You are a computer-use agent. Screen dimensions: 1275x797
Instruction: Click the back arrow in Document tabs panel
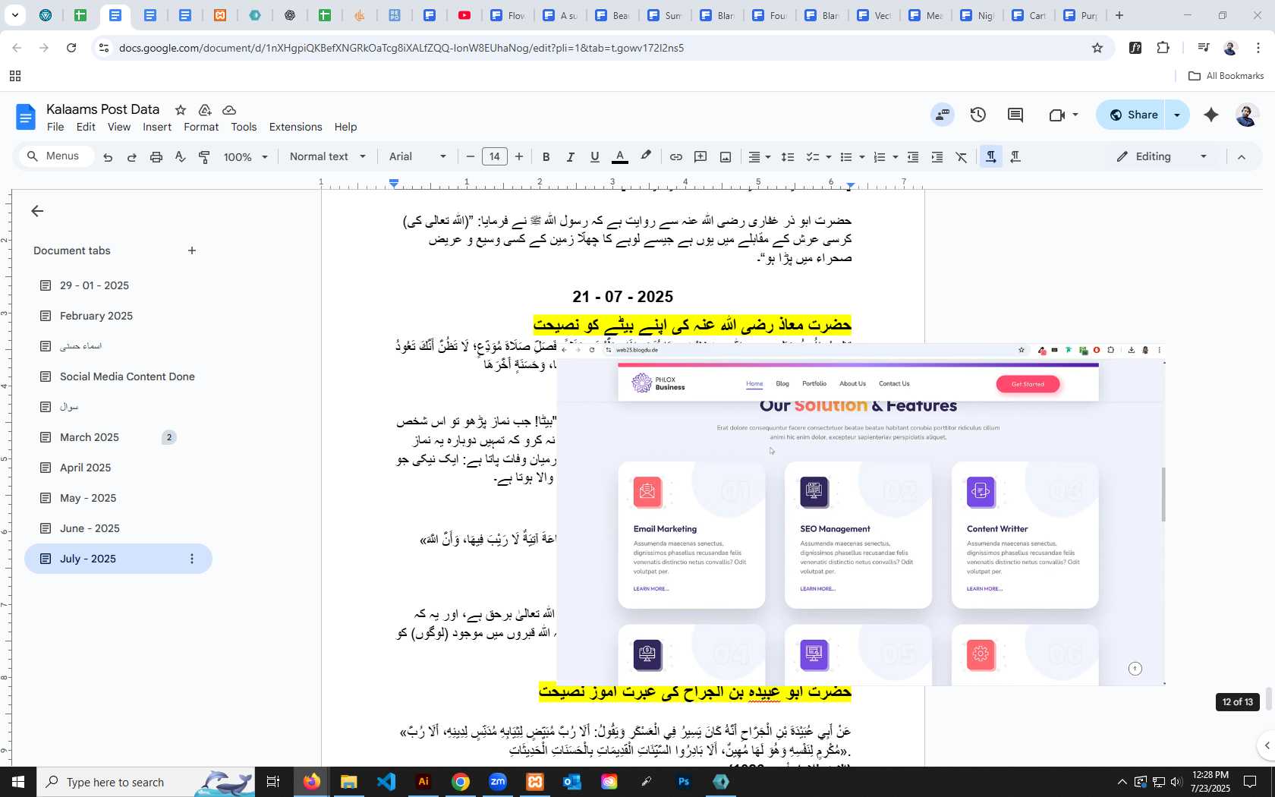37,211
